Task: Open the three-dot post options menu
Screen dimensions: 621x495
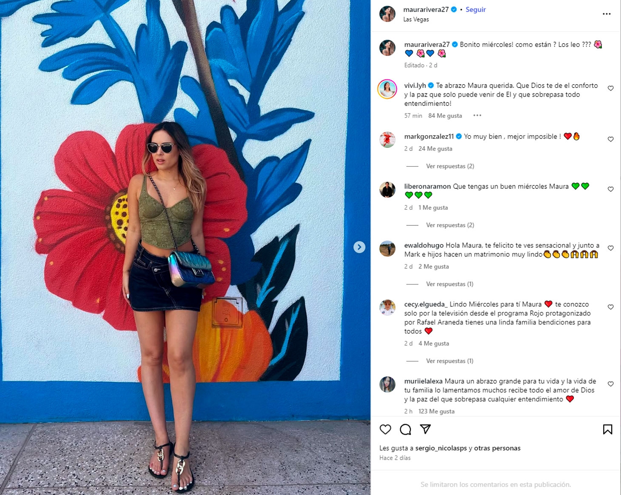Action: pos(607,14)
